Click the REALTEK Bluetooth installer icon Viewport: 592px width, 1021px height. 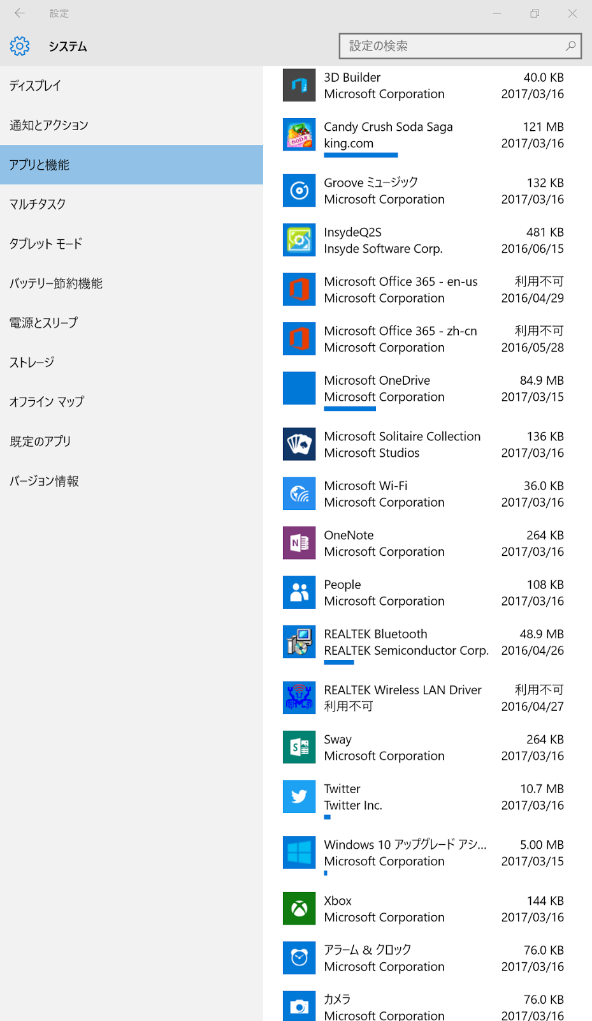[x=299, y=642]
